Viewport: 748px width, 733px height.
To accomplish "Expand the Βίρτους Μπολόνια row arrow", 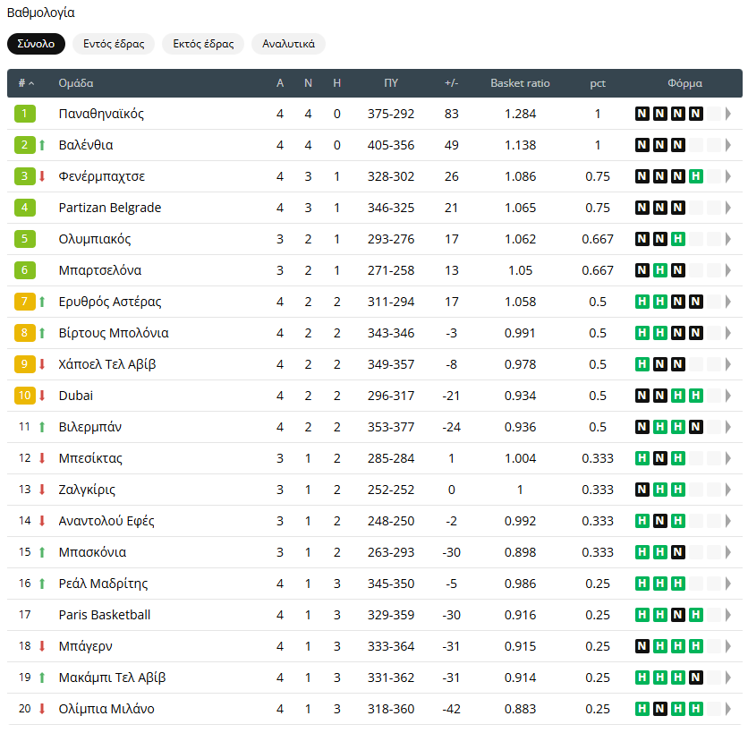I will coord(728,333).
